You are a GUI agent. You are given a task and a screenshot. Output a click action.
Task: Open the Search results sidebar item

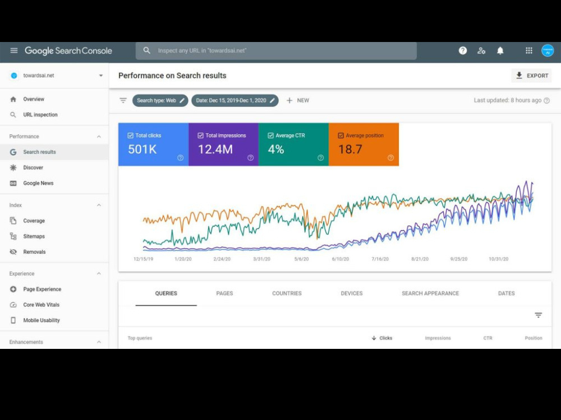(54, 152)
